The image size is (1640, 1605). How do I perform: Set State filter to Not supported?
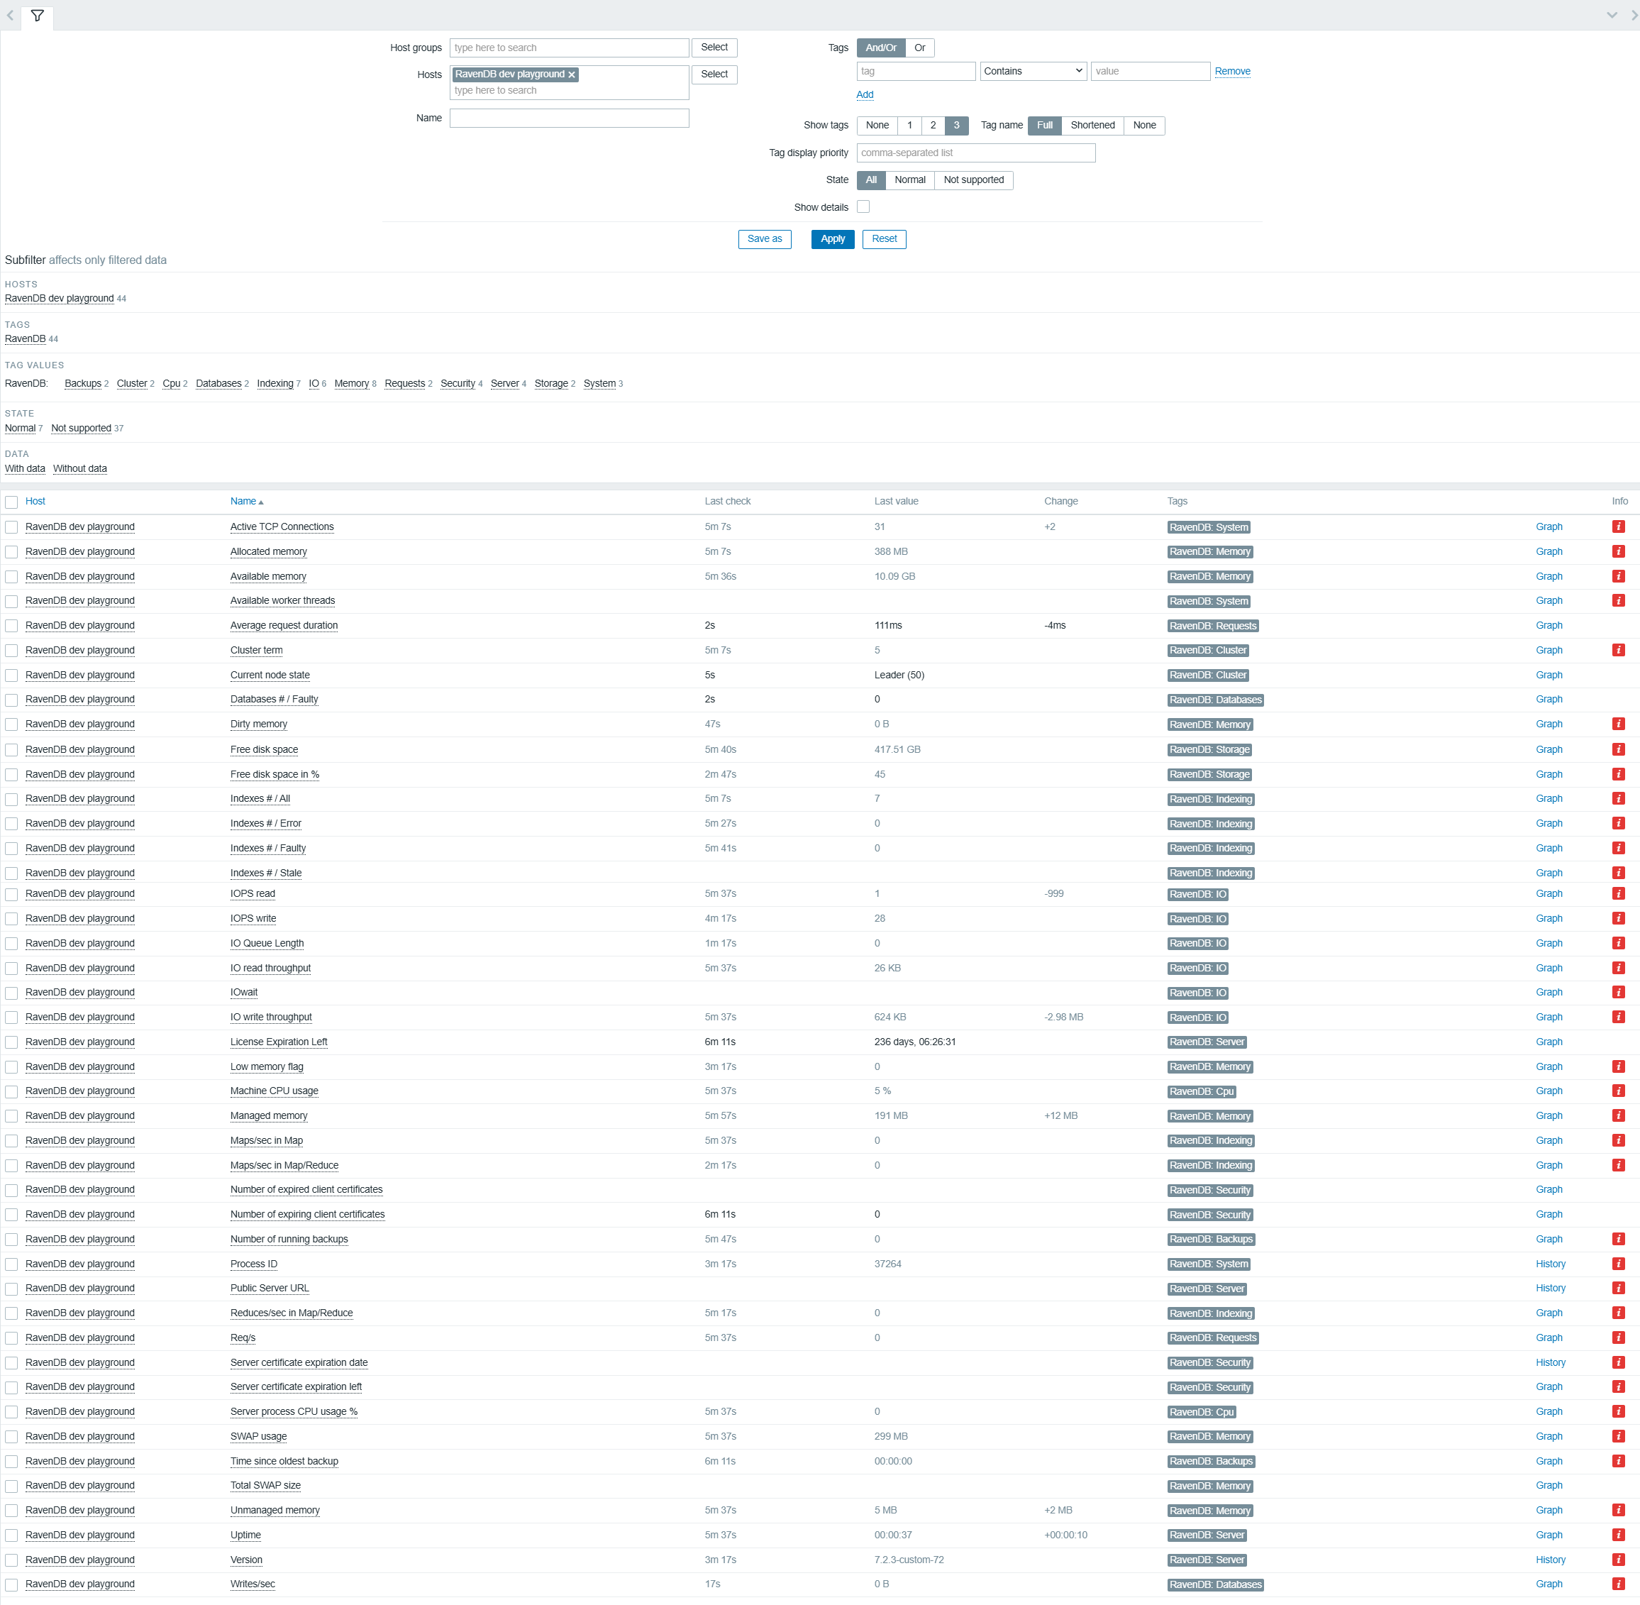coord(973,180)
